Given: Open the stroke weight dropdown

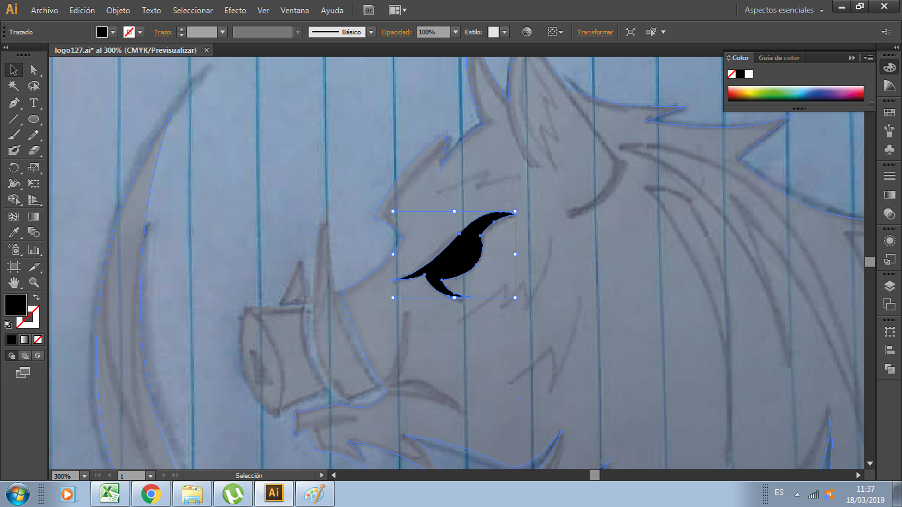Looking at the screenshot, I should 223,32.
